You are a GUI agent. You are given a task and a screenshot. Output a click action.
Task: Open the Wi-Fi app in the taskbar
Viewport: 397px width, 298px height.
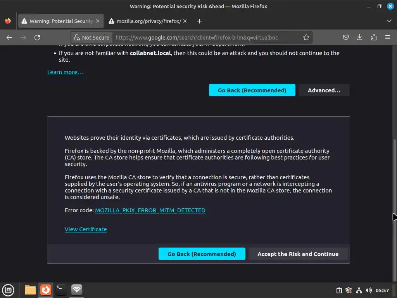click(77, 290)
